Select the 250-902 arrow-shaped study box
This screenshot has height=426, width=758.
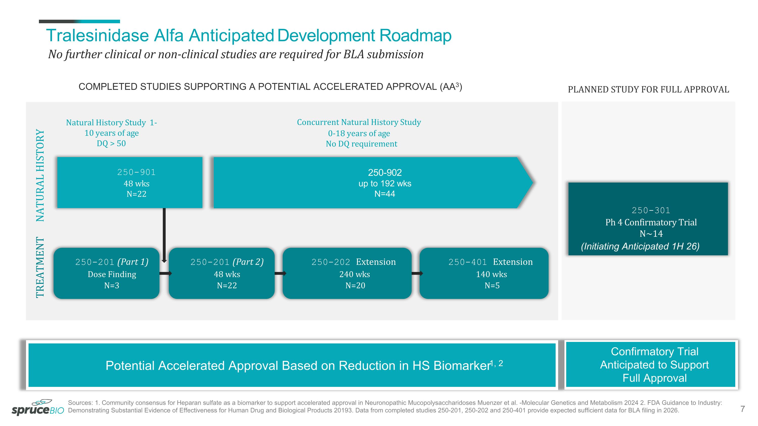[x=371, y=183]
